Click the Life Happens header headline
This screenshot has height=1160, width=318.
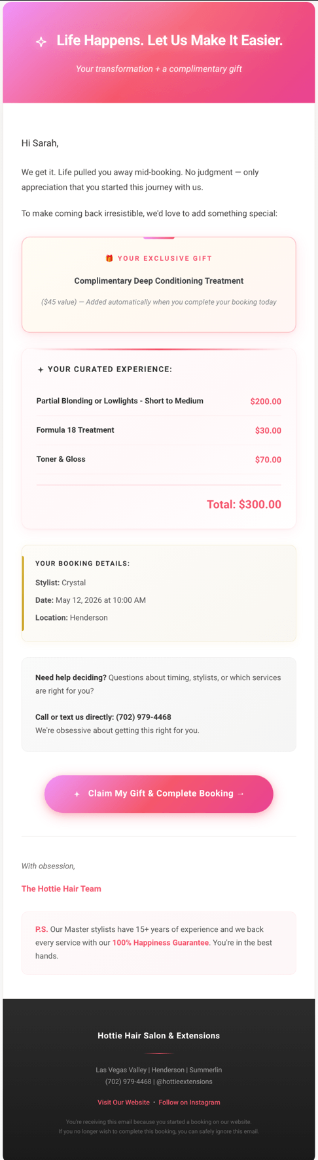[x=169, y=41]
